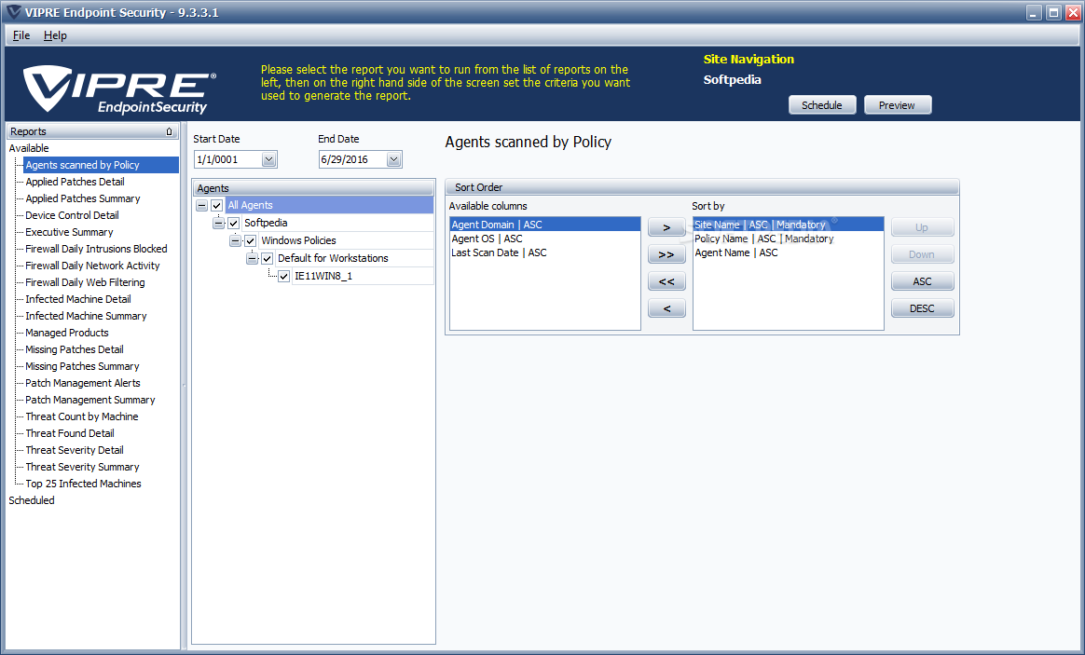The image size is (1085, 655).
Task: Pin the Reports panel icon
Action: point(169,131)
